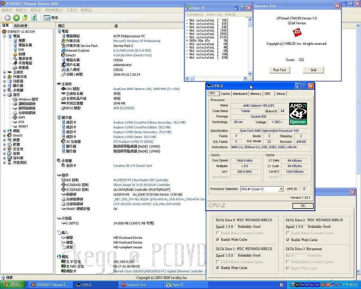Click the Internet Explorer icon in summary
This screenshot has height=289, width=361.
[x=63, y=50]
